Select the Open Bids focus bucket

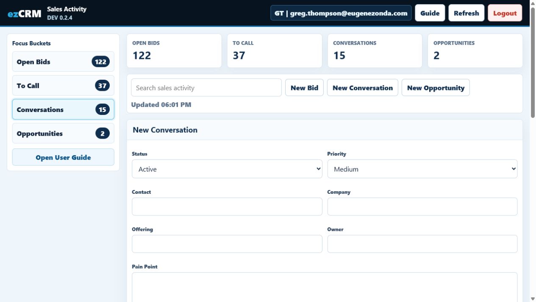click(63, 62)
